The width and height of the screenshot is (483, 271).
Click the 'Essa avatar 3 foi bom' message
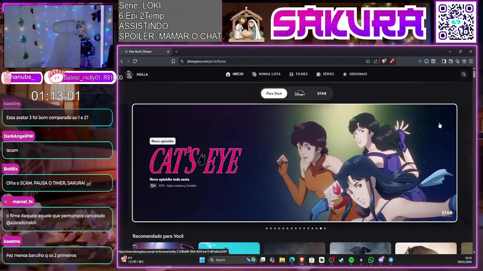tap(57, 117)
